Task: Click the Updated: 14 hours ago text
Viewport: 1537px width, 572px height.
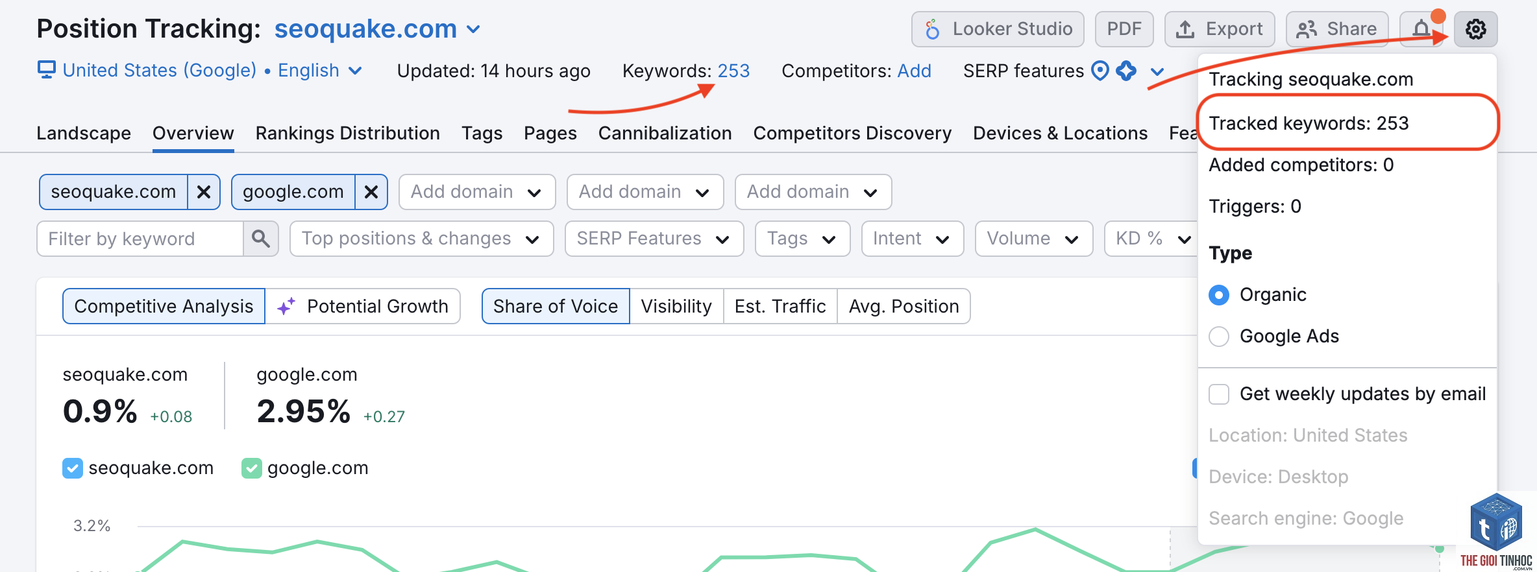Action: coord(493,71)
